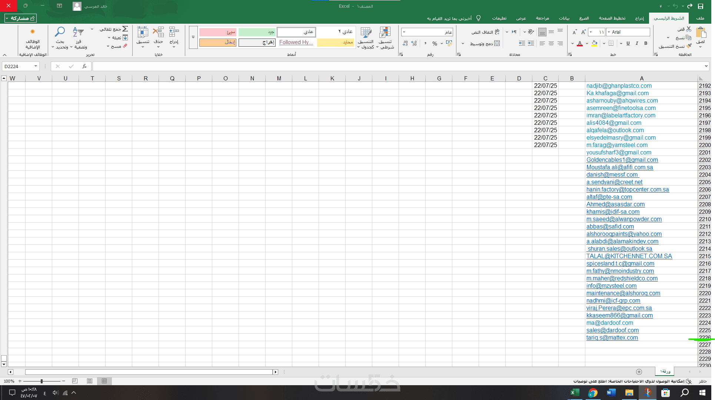This screenshot has height=400, width=715.
Task: Open Conditional Formatting icon
Action: click(385, 33)
